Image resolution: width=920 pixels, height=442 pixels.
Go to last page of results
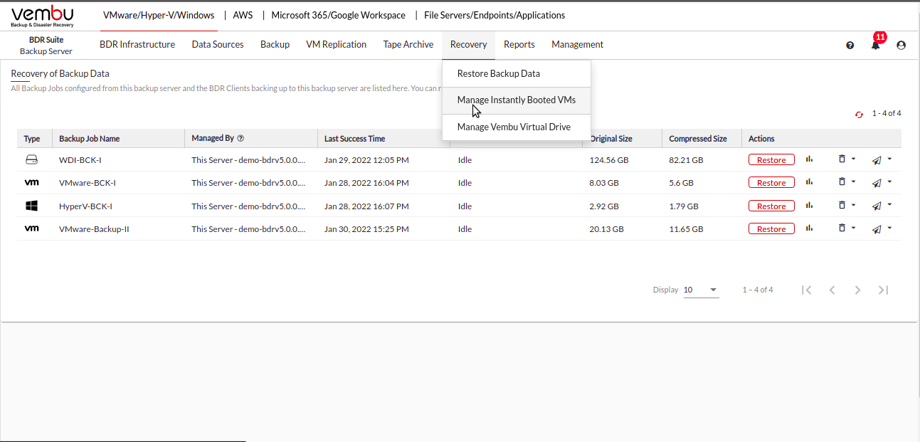883,290
